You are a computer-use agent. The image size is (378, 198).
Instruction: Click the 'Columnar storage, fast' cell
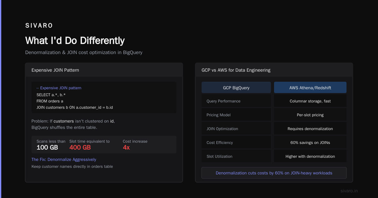coord(310,101)
